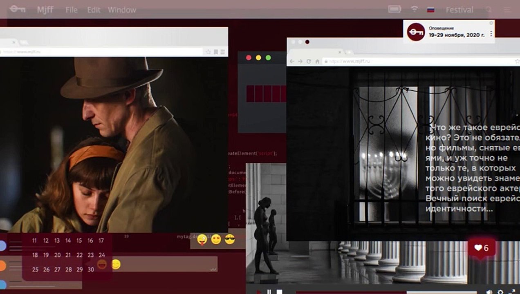520x294 pixels.
Task: Go forward in the right browser window
Action: [x=300, y=61]
